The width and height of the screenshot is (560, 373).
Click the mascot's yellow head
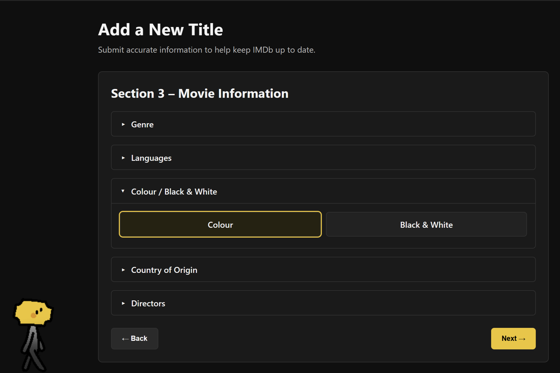[33, 313]
